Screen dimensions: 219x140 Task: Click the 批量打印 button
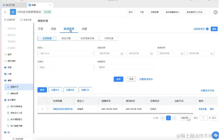point(85,90)
